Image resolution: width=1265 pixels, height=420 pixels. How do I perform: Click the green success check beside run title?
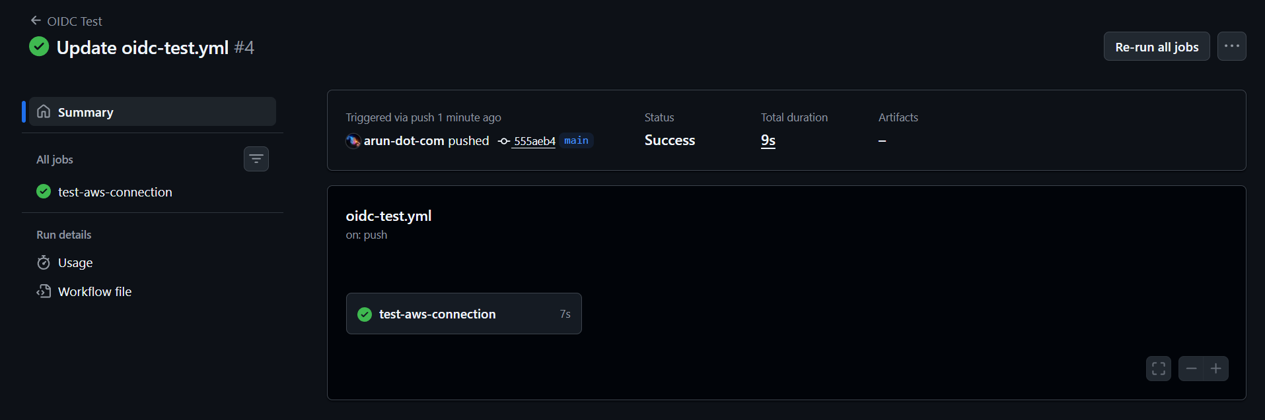tap(39, 47)
